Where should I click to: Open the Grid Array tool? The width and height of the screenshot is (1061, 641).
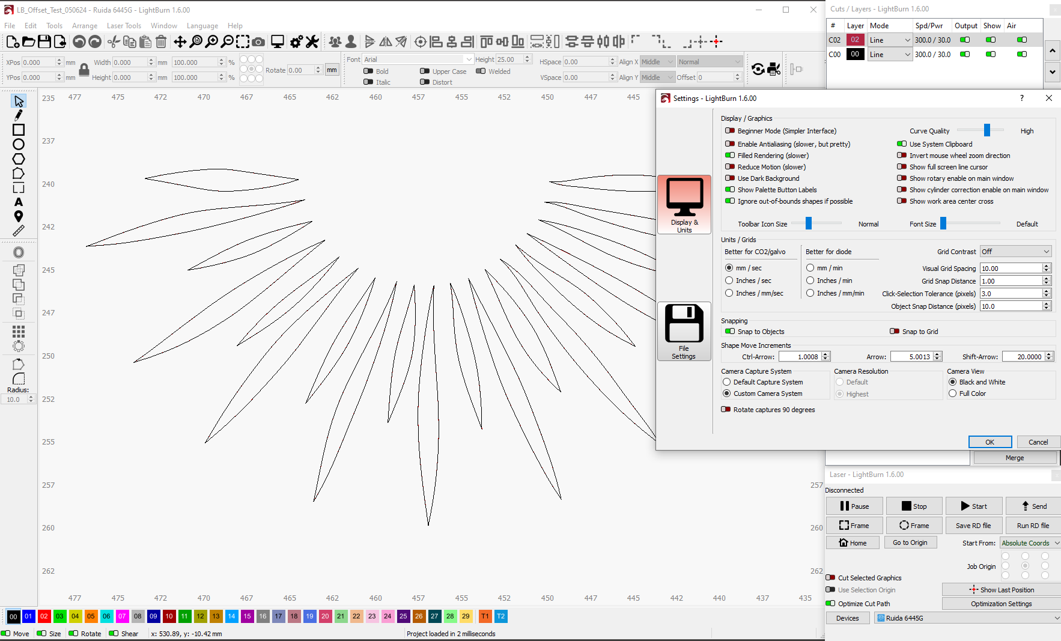point(19,332)
